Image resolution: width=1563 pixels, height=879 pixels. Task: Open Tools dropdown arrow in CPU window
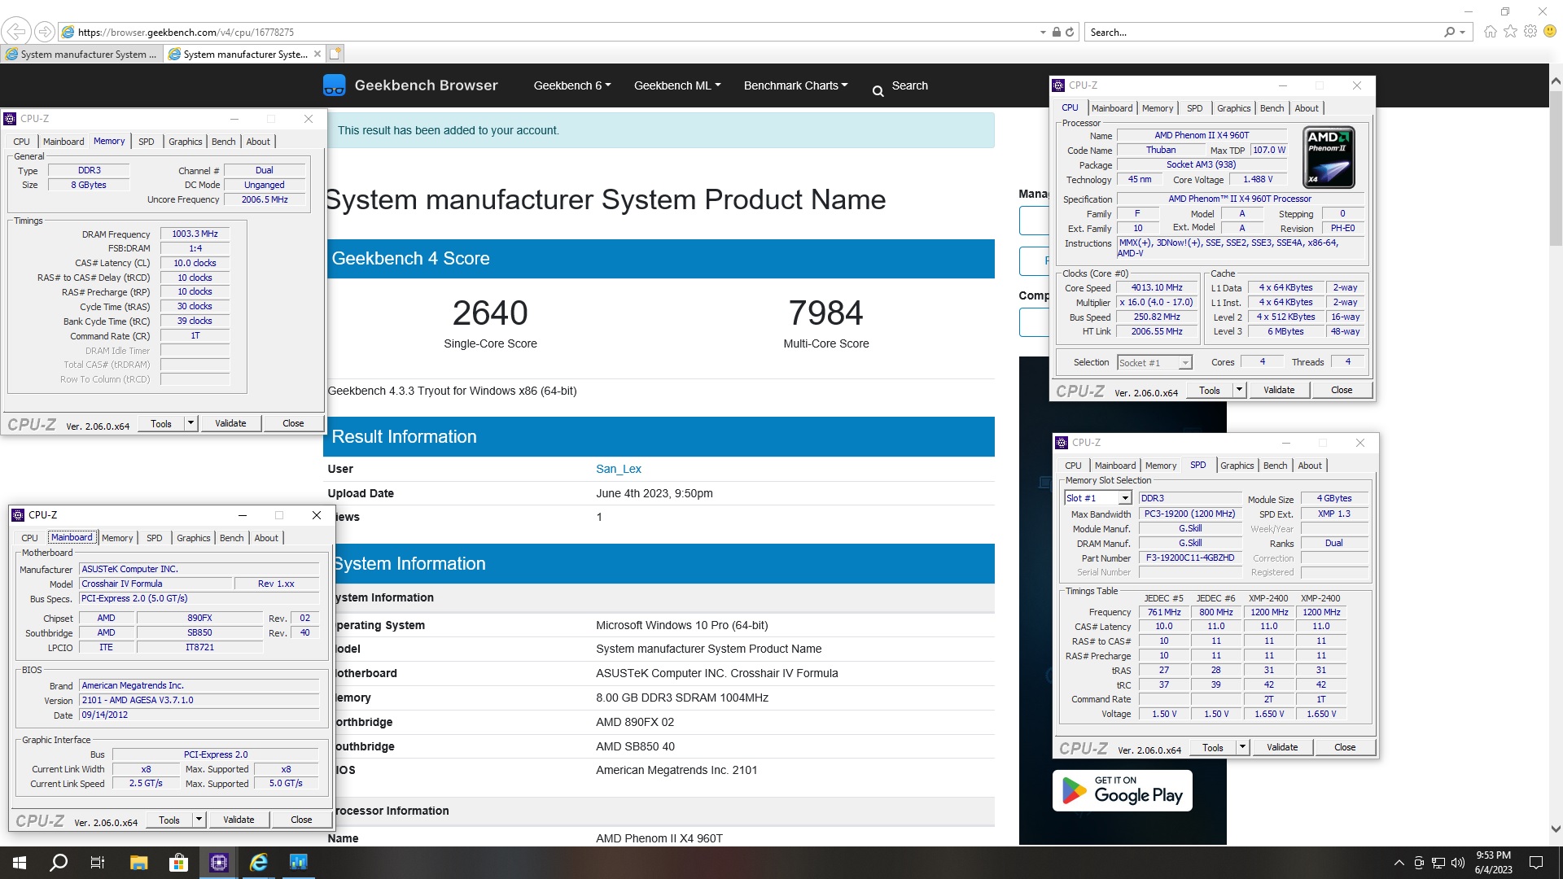coord(1239,390)
